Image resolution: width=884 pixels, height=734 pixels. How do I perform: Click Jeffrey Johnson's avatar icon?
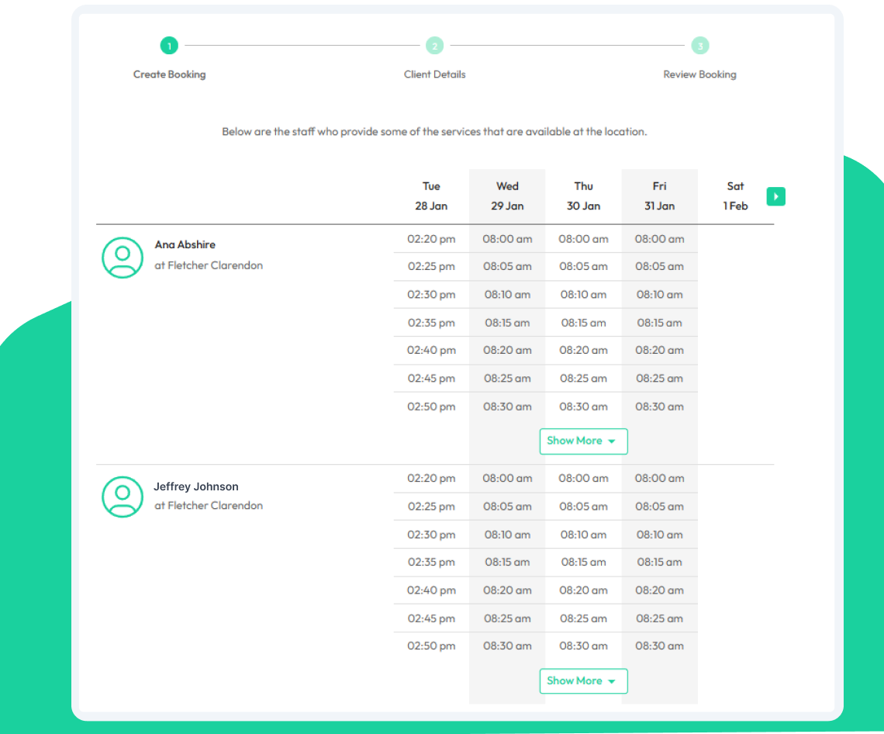click(123, 497)
